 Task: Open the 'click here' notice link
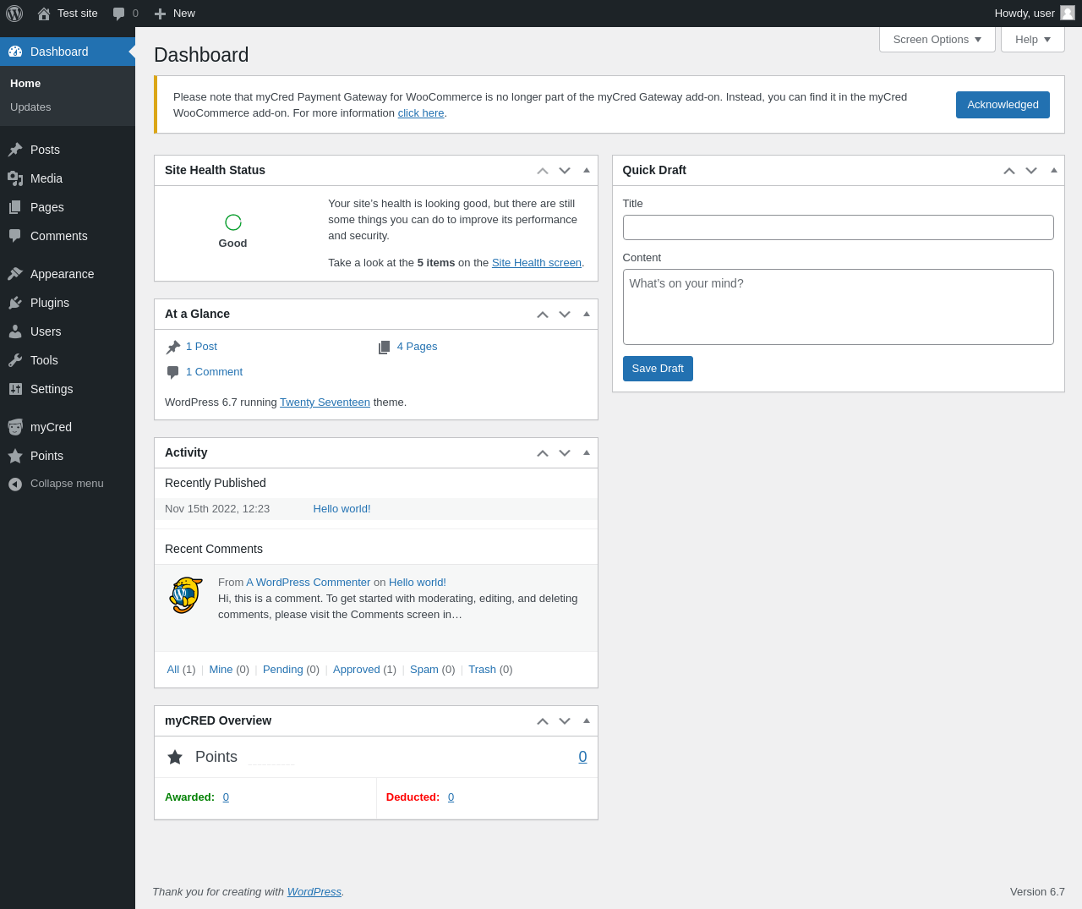coord(421,113)
